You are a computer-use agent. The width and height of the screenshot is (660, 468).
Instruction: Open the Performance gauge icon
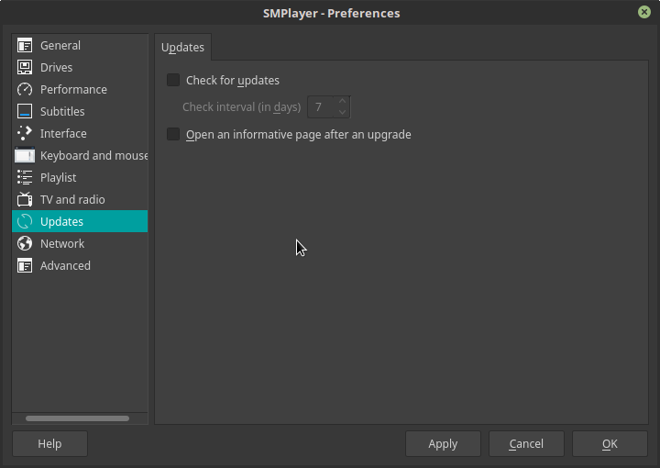(25, 90)
